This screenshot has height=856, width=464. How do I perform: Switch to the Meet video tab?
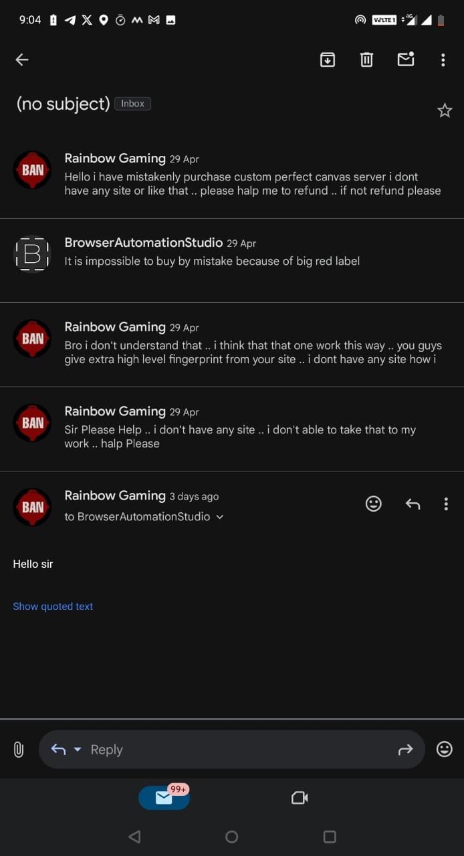tap(300, 798)
